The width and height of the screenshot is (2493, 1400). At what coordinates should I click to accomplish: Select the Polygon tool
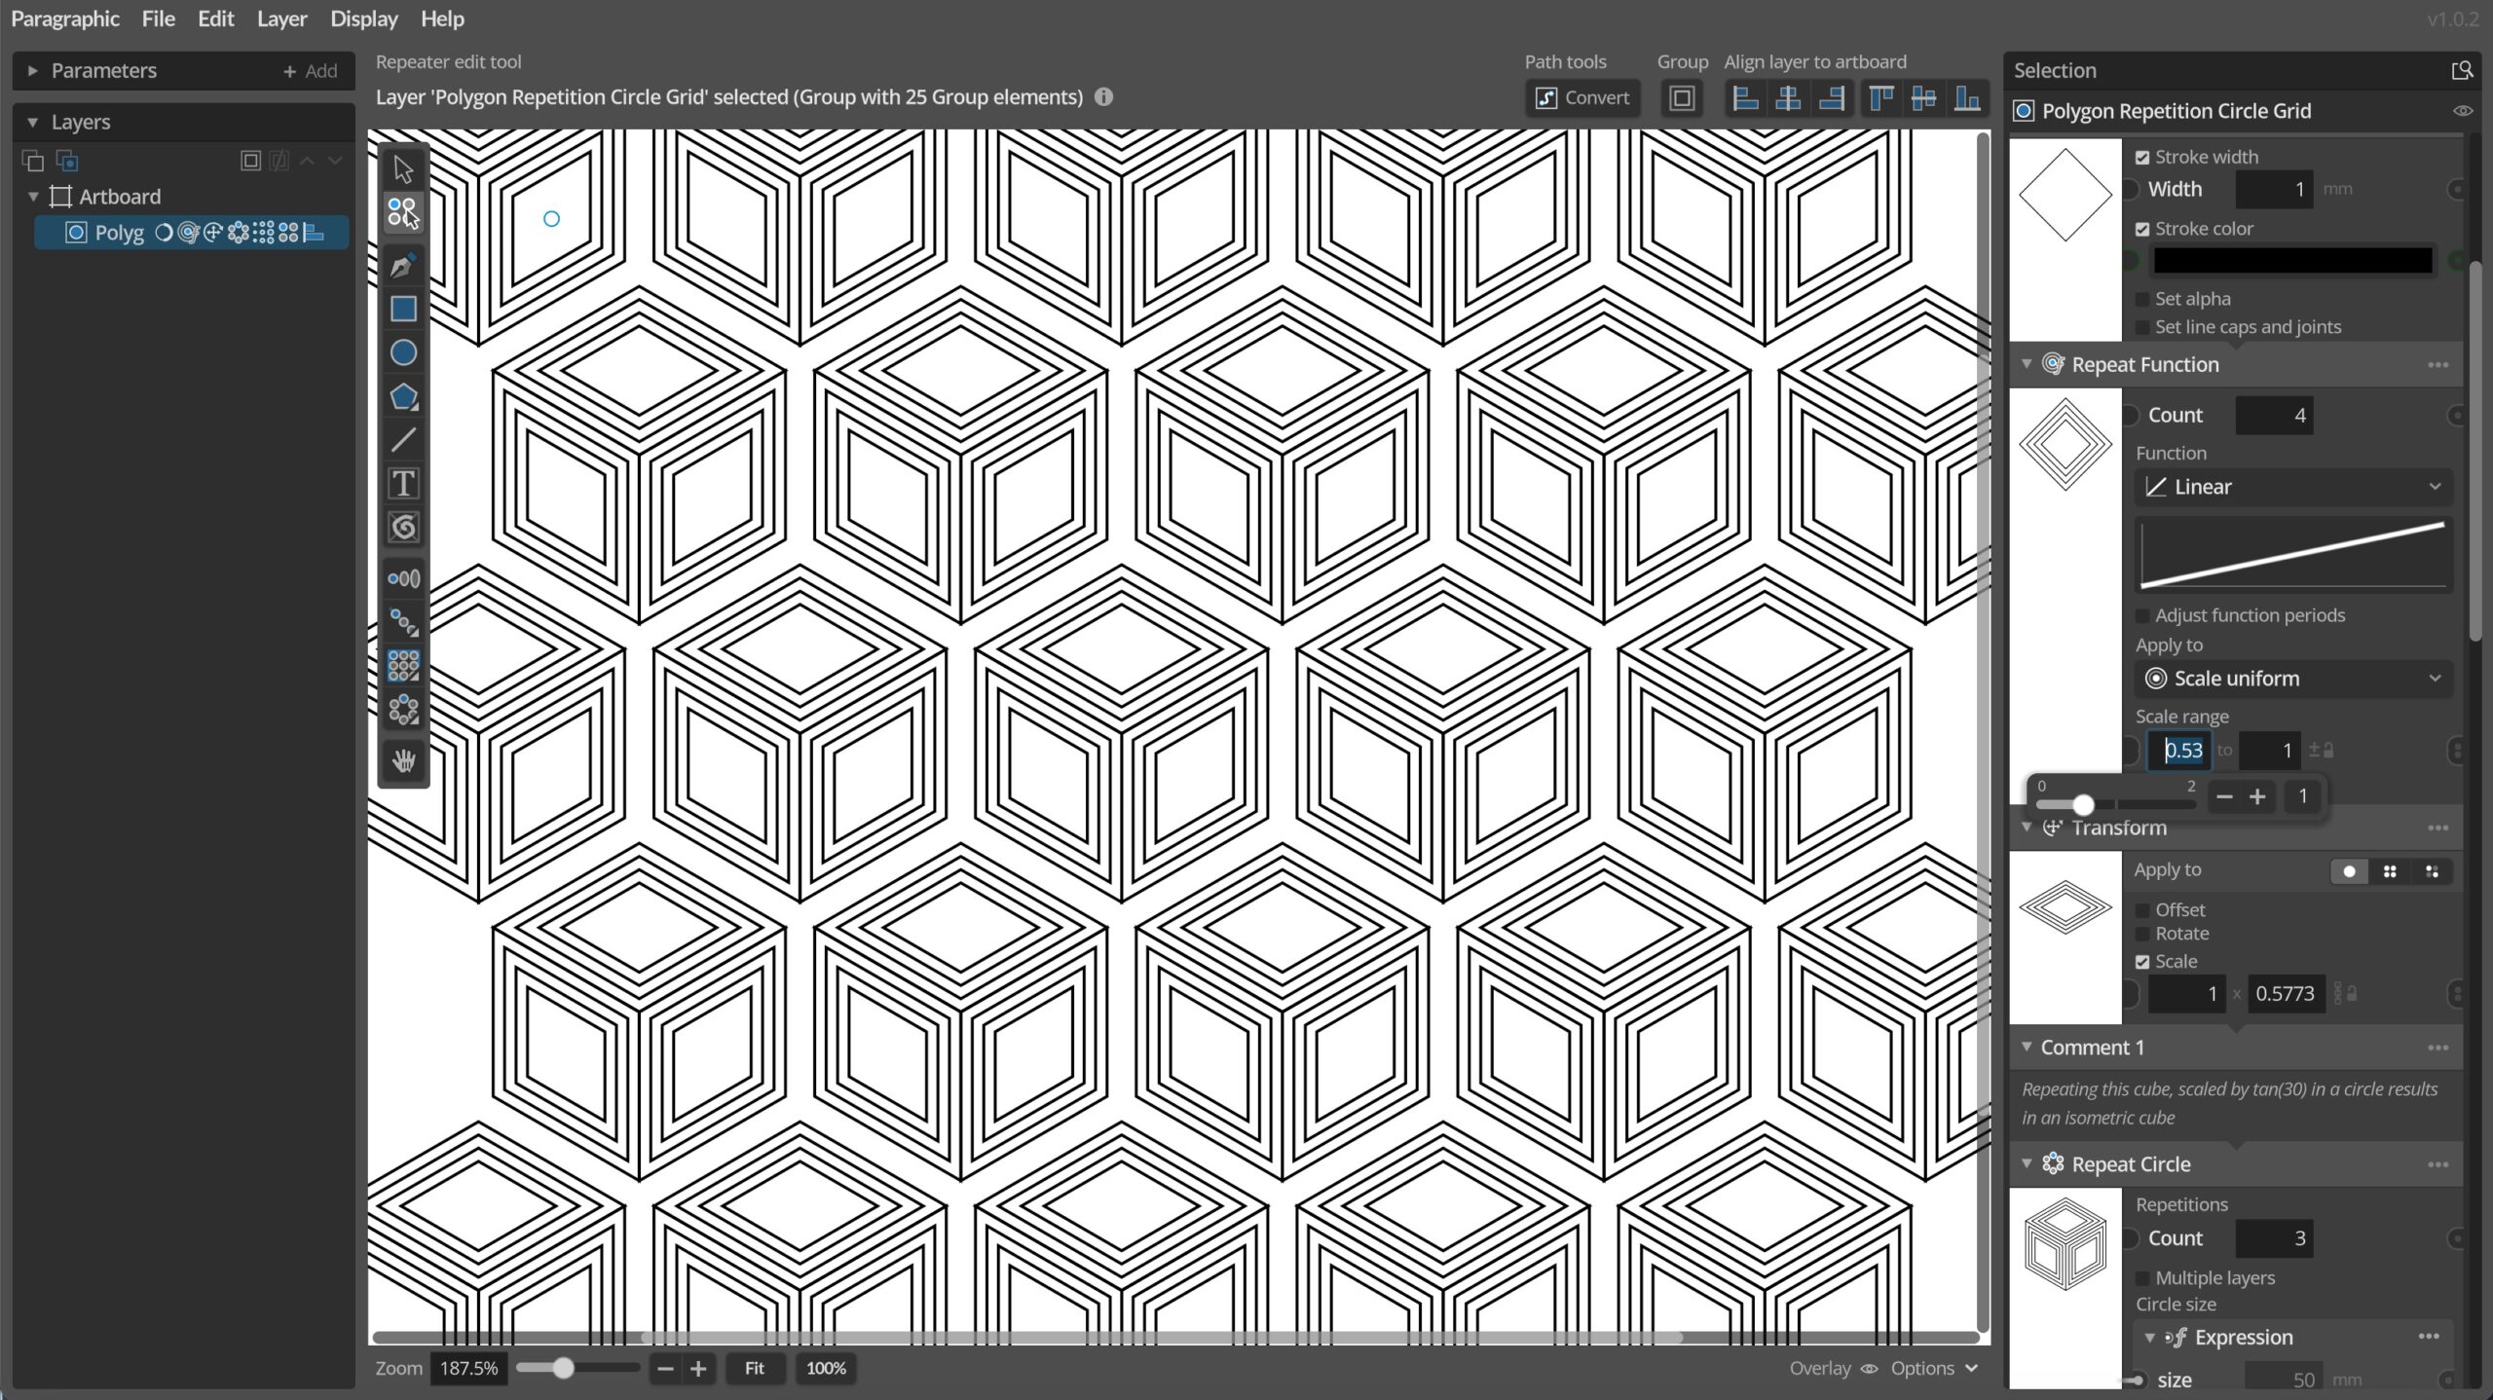403,396
